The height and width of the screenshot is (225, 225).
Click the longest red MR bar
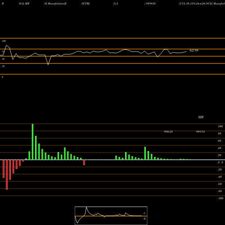coord(7,175)
